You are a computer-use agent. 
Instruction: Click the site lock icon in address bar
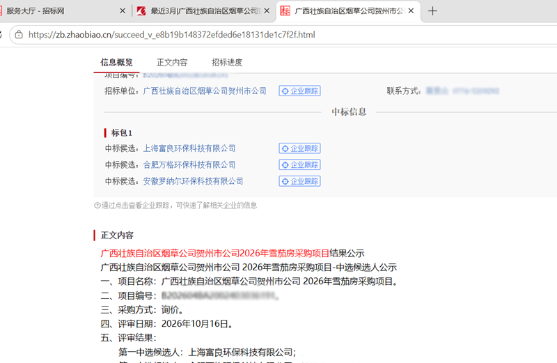[19, 34]
